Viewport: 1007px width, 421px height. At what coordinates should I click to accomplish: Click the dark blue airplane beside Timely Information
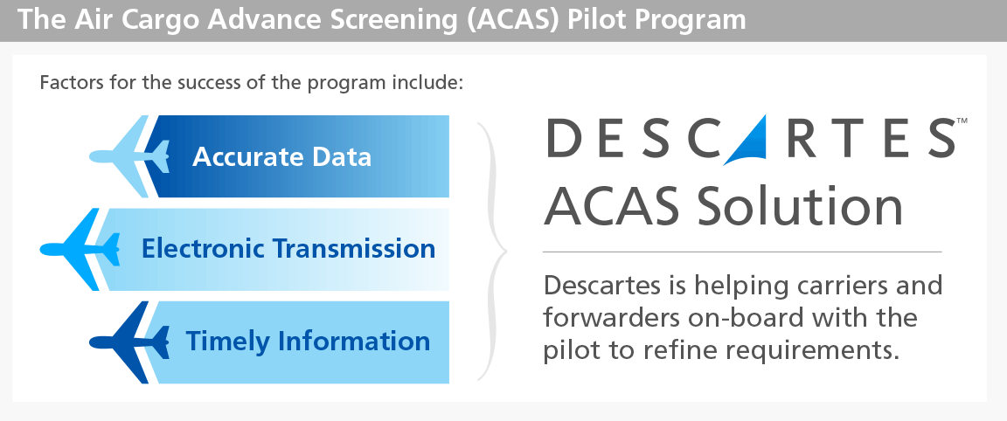coord(119,342)
